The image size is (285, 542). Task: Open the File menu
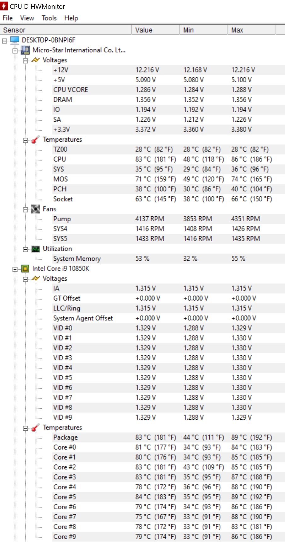(x=8, y=18)
